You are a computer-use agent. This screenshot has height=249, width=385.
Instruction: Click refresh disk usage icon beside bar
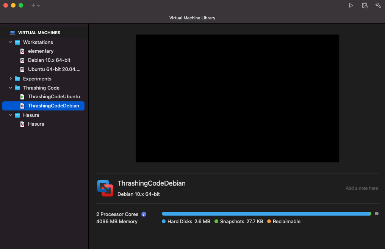coord(377,214)
